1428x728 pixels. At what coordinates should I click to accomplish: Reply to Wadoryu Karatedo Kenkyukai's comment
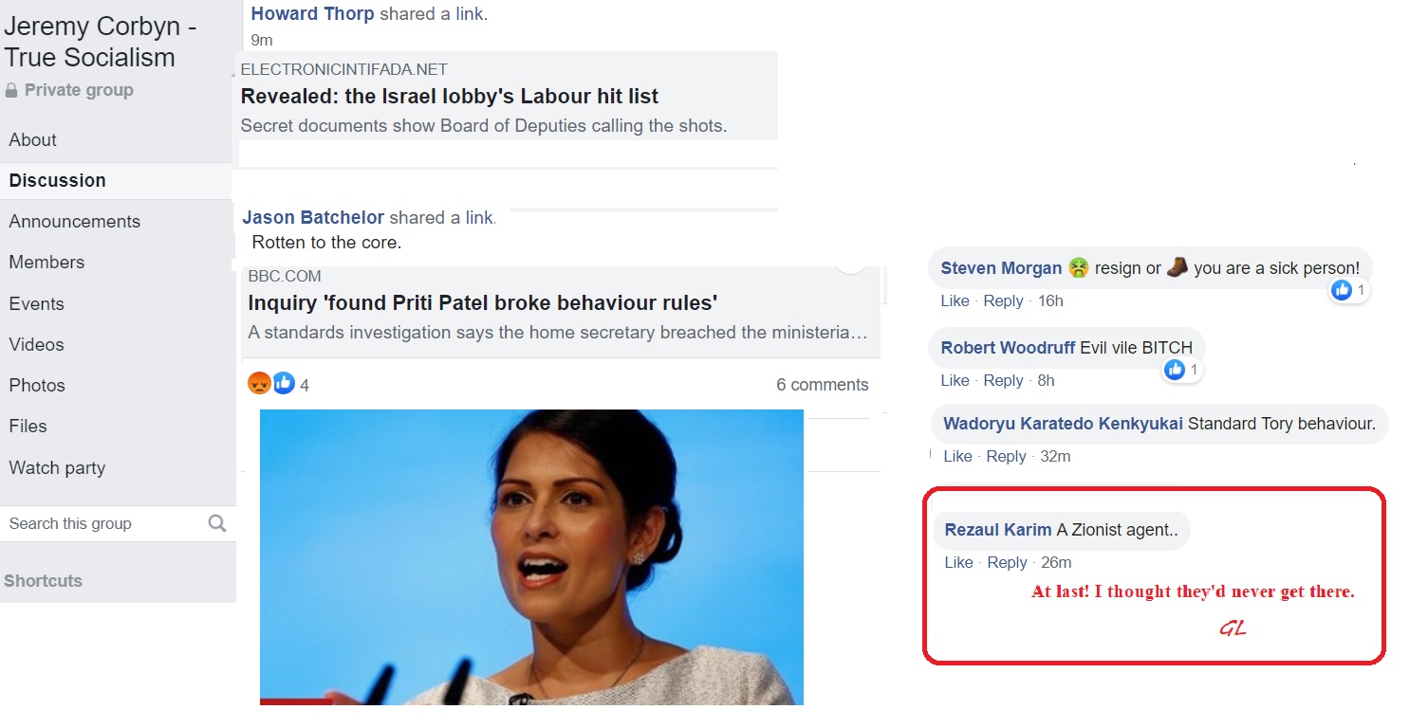(1006, 457)
